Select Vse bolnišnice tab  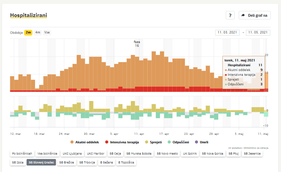click(47, 154)
